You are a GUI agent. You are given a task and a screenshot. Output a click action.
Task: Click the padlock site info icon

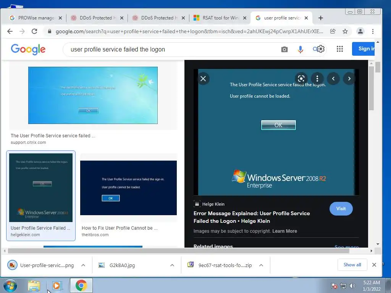pos(50,31)
